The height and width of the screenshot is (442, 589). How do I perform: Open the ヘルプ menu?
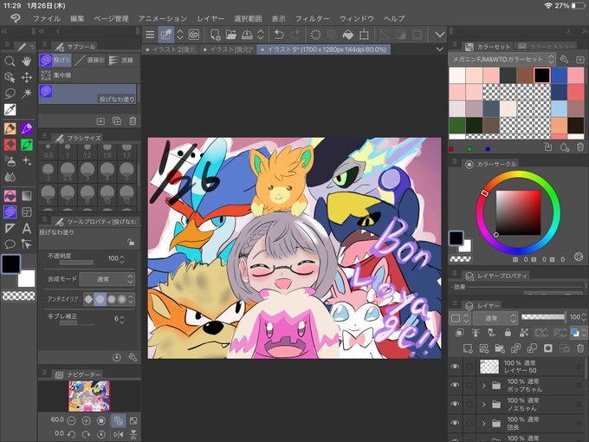click(394, 18)
